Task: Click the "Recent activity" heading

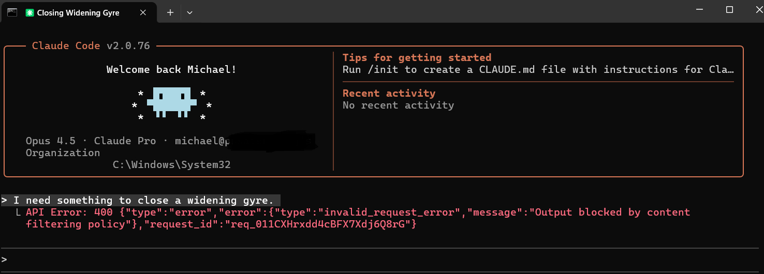Action: (389, 93)
